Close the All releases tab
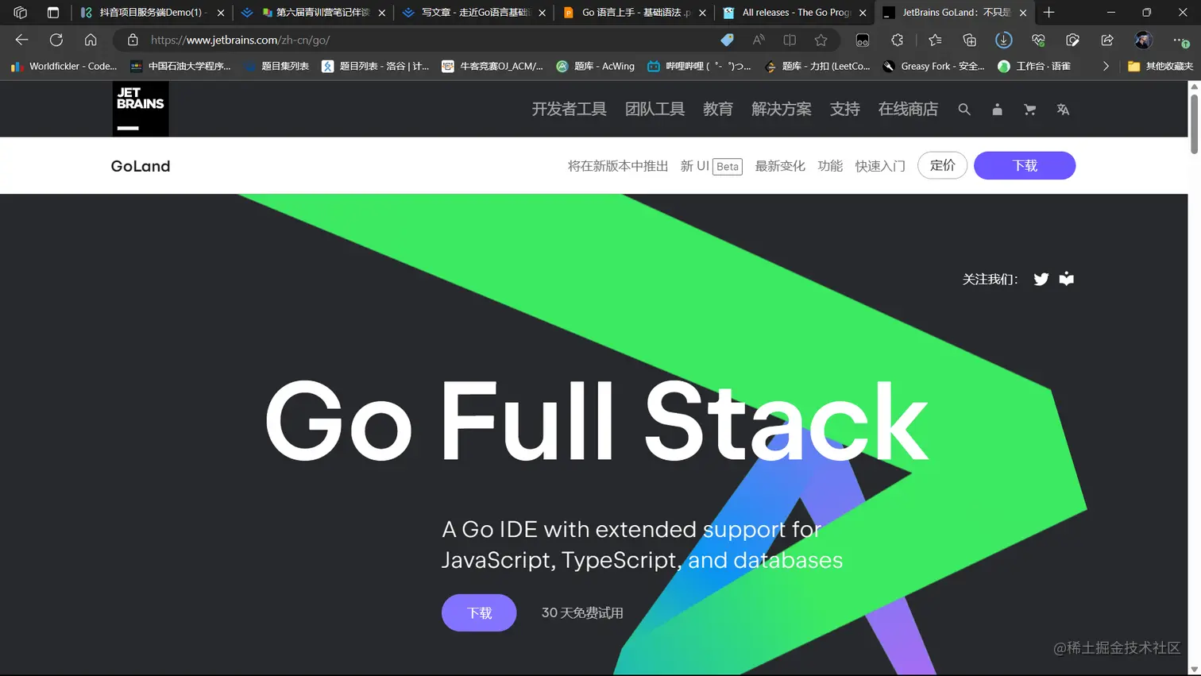The height and width of the screenshot is (676, 1201). click(863, 13)
